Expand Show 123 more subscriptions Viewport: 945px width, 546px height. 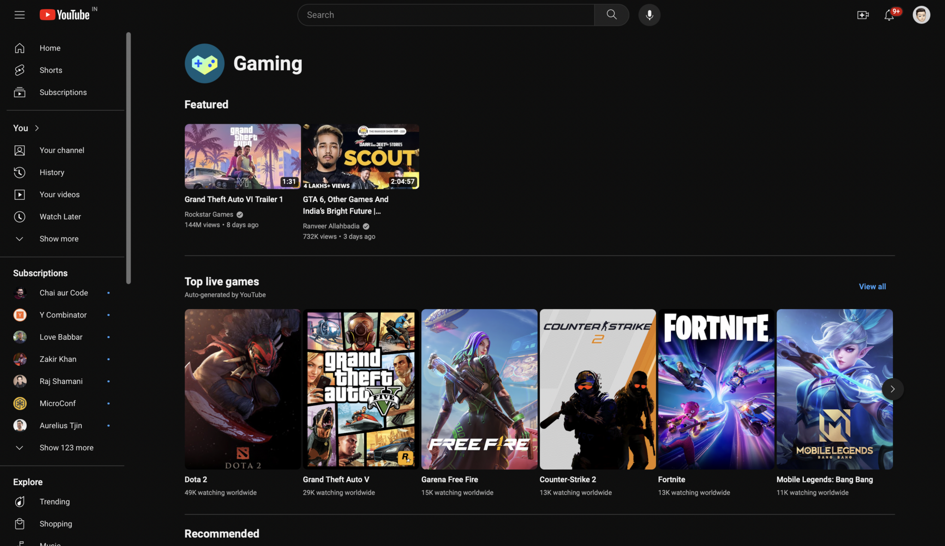click(x=66, y=447)
